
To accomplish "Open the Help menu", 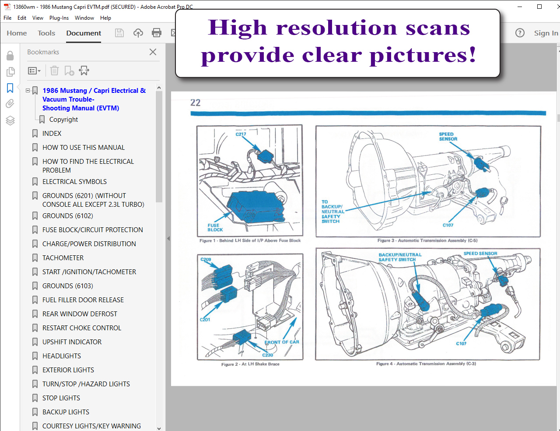I will click(105, 18).
